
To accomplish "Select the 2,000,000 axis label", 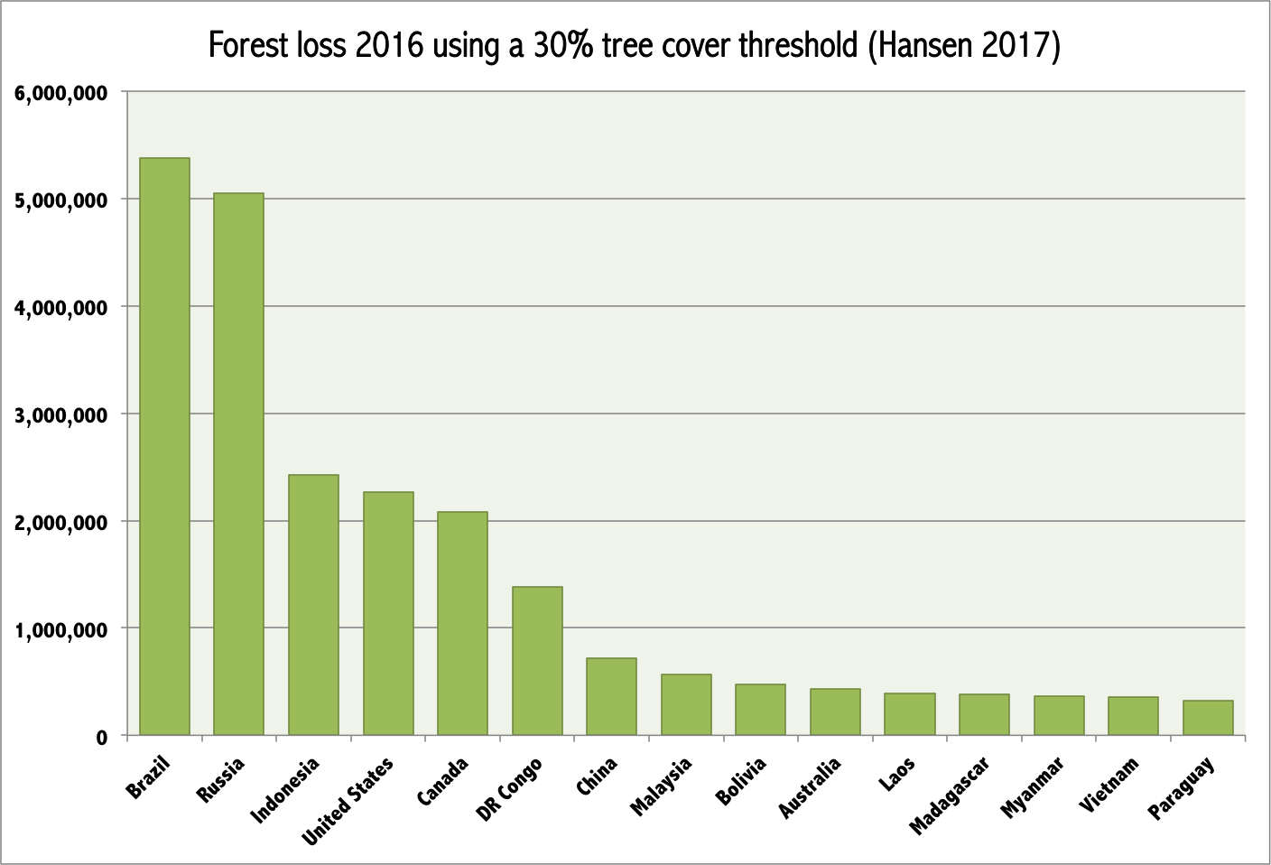I will [x=60, y=523].
